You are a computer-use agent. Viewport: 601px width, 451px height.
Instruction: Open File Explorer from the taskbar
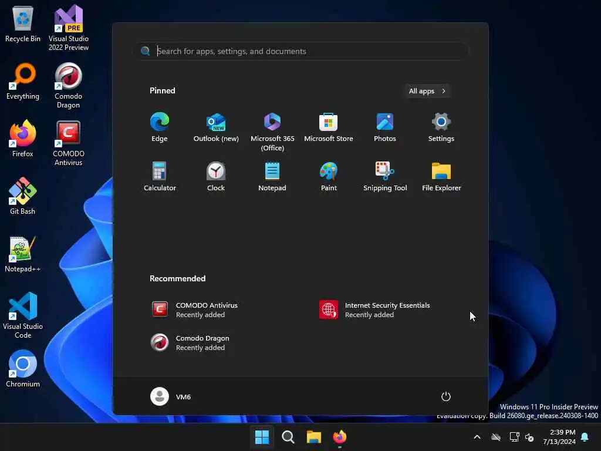click(313, 437)
